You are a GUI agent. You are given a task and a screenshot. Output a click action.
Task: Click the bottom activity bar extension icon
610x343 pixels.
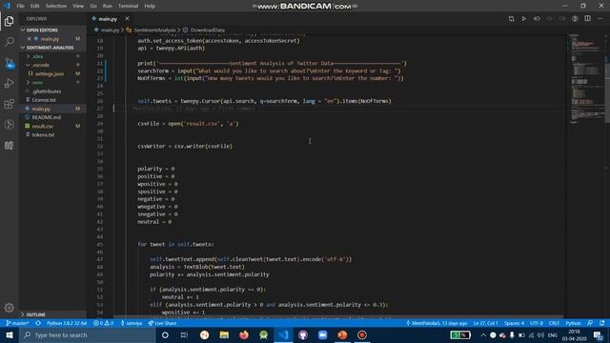click(x=9, y=146)
